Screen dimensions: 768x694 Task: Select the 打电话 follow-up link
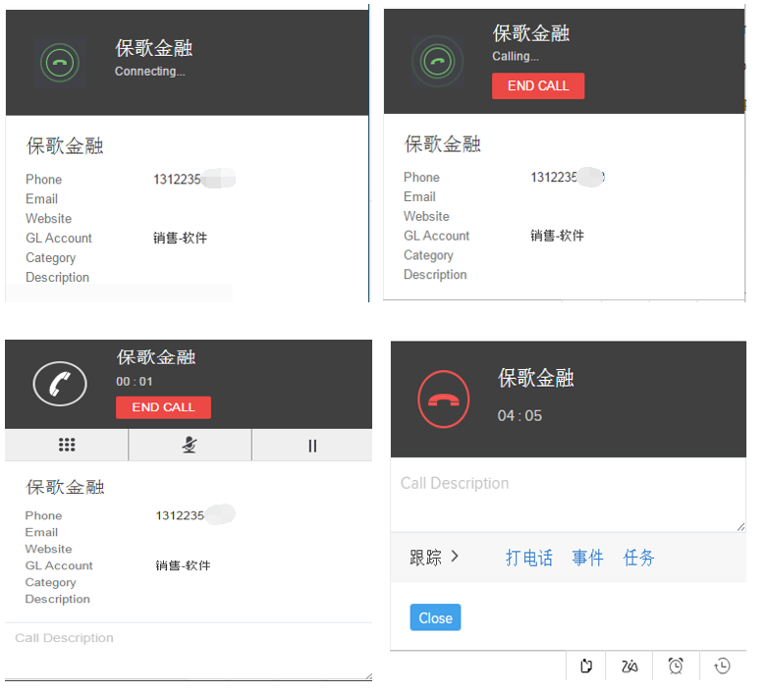528,558
